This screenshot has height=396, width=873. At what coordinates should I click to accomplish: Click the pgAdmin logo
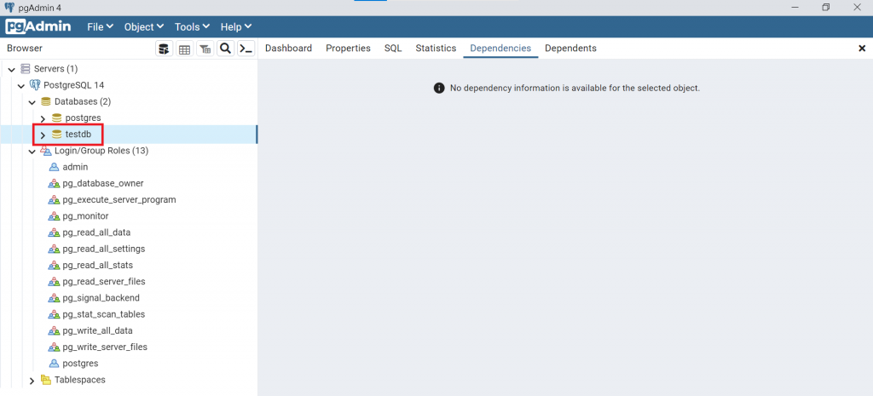[38, 26]
